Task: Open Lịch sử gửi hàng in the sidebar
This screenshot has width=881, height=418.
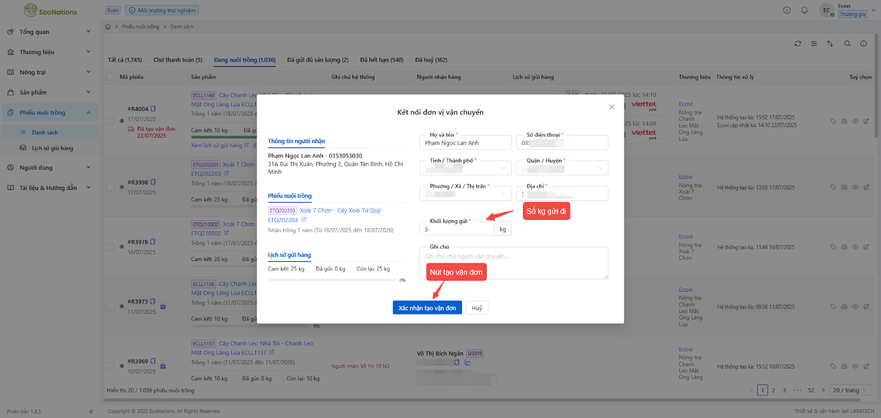Action: (x=52, y=148)
